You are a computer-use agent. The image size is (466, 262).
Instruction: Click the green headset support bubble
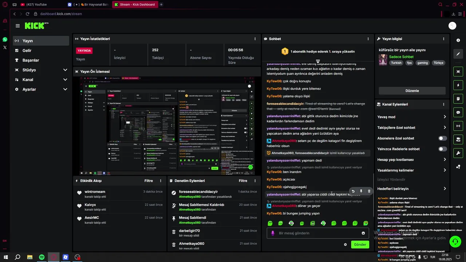click(x=455, y=241)
